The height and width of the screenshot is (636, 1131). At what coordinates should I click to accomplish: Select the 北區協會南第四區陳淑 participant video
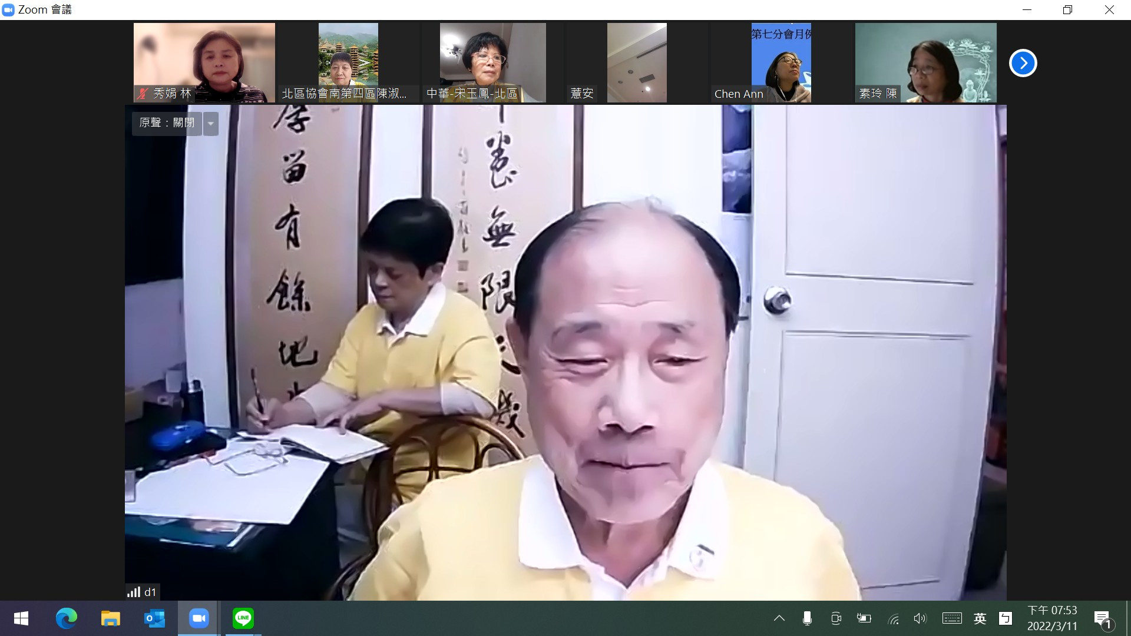(348, 62)
